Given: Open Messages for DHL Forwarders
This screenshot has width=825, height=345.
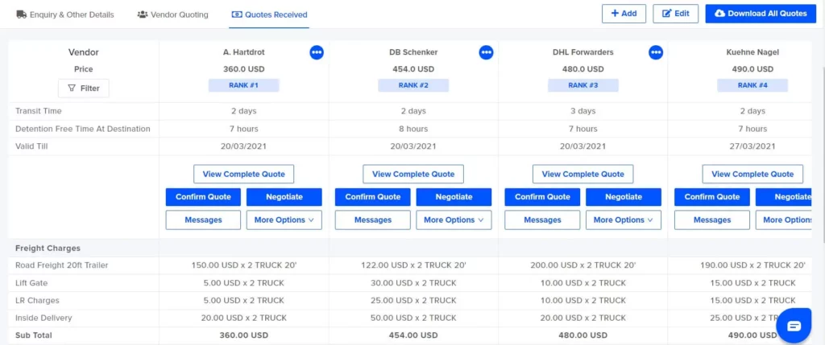Looking at the screenshot, I should [x=542, y=220].
